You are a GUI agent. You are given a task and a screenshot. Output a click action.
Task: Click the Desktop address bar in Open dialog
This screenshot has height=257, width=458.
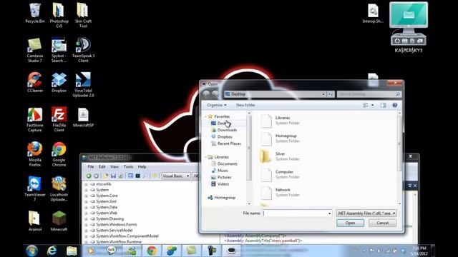pyautogui.click(x=275, y=94)
